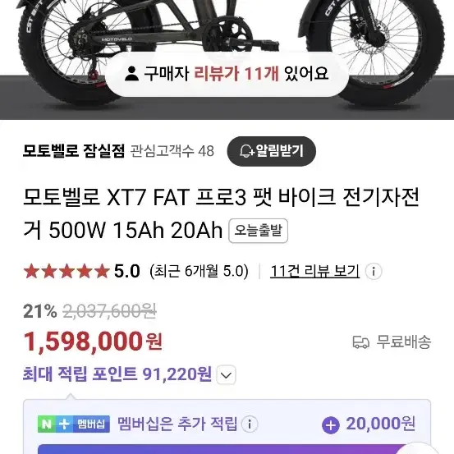Click the delivery truck icon

(360, 342)
